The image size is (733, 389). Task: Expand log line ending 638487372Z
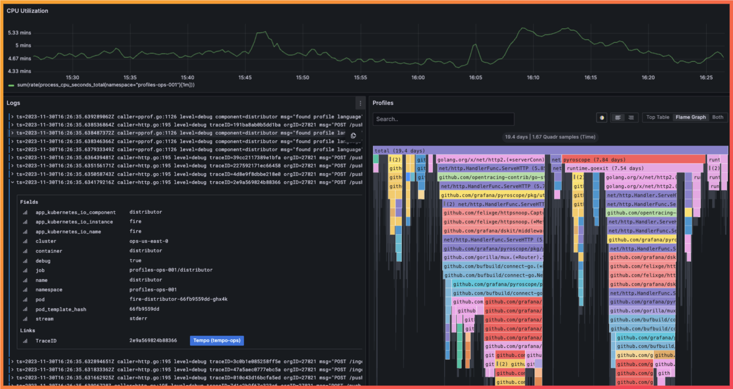tap(13, 133)
